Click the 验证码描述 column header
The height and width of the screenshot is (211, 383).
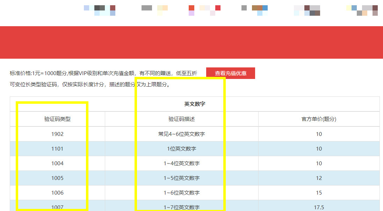click(x=181, y=119)
